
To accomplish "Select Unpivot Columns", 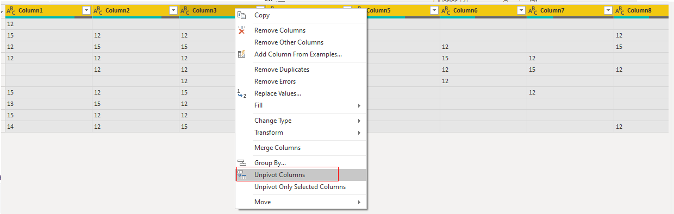I will [301, 175].
